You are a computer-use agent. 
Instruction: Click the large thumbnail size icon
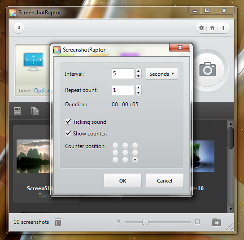point(197,222)
